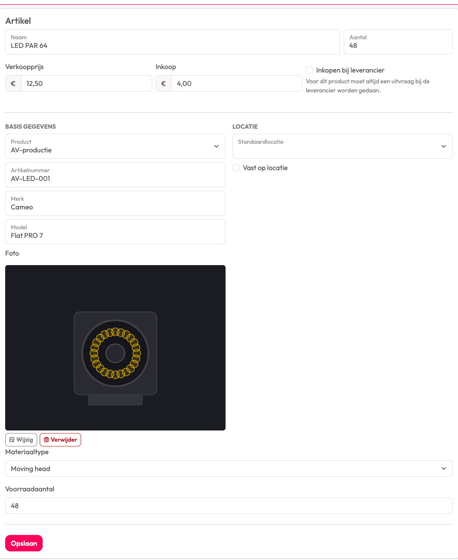Click the Voorraadaantal input field

pyautogui.click(x=229, y=506)
